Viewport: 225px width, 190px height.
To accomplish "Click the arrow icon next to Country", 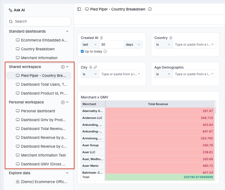I will 170,38.
